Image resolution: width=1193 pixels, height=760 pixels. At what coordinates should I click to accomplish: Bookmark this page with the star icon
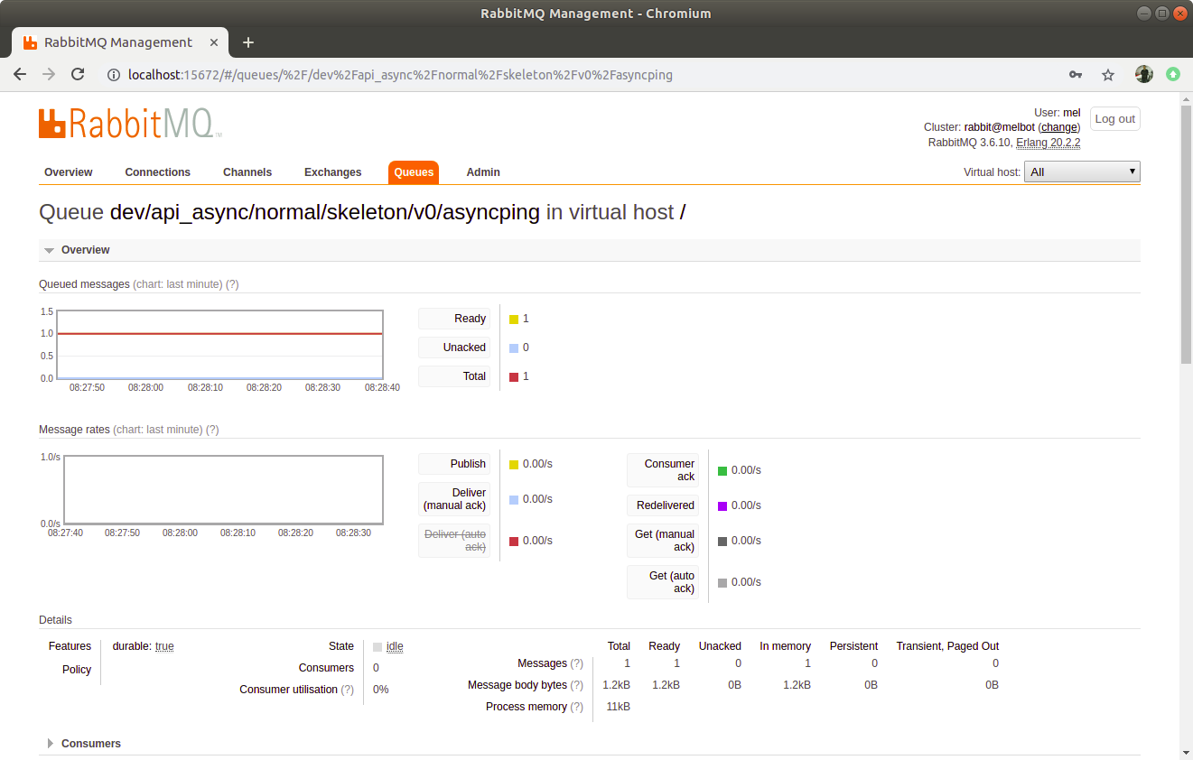tap(1108, 75)
